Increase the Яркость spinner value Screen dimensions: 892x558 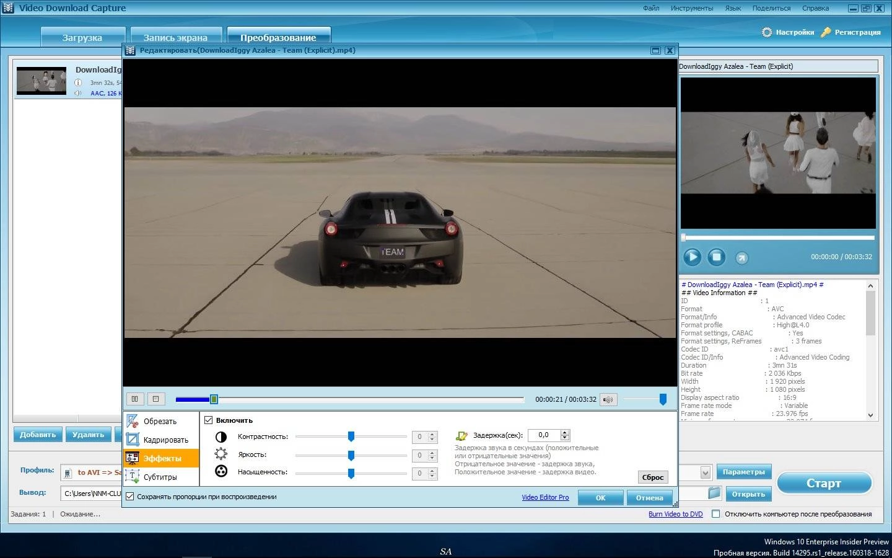[433, 453]
